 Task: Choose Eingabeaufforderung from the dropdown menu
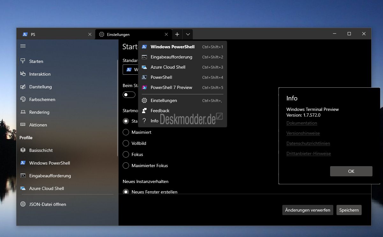pyautogui.click(x=182, y=57)
